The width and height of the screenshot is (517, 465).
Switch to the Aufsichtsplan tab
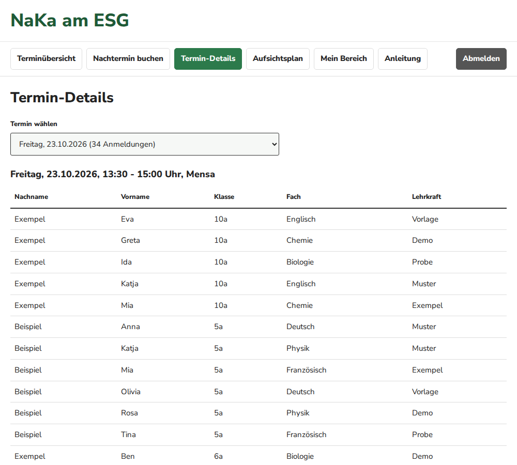pos(278,59)
